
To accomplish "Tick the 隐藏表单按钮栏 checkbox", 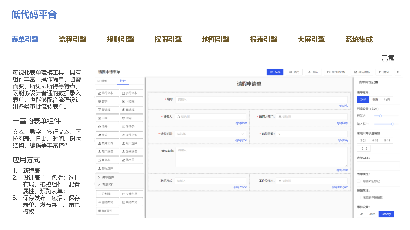I will pyautogui.click(x=359, y=197).
